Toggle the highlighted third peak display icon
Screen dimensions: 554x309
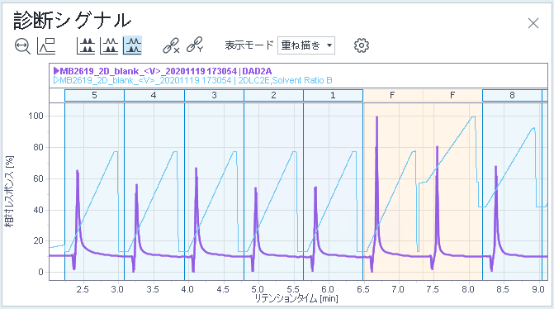tap(132, 45)
